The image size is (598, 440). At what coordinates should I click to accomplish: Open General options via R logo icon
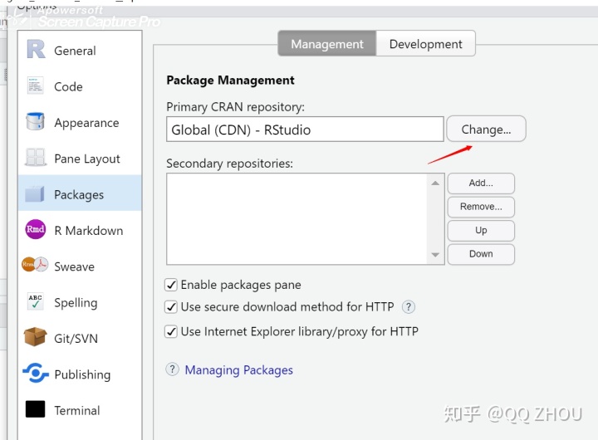36,50
